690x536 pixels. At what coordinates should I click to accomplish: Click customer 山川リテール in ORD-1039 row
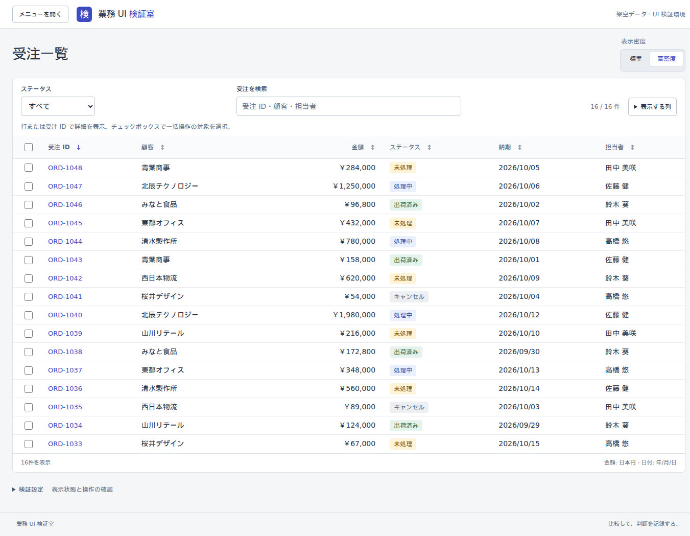[163, 333]
